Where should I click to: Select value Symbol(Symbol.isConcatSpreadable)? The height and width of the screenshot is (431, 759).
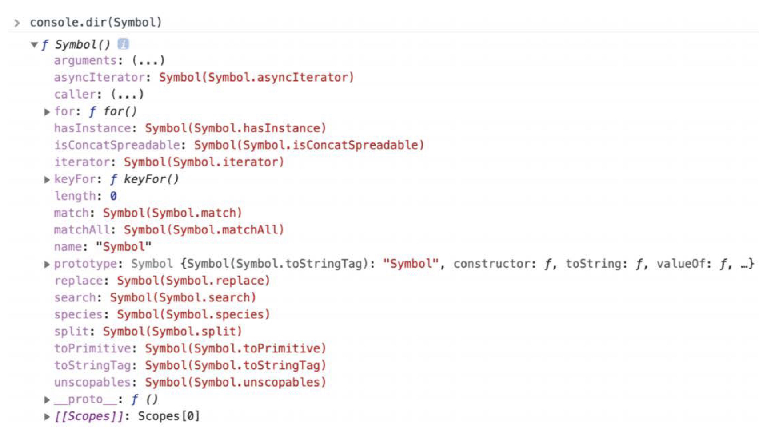pyautogui.click(x=309, y=145)
